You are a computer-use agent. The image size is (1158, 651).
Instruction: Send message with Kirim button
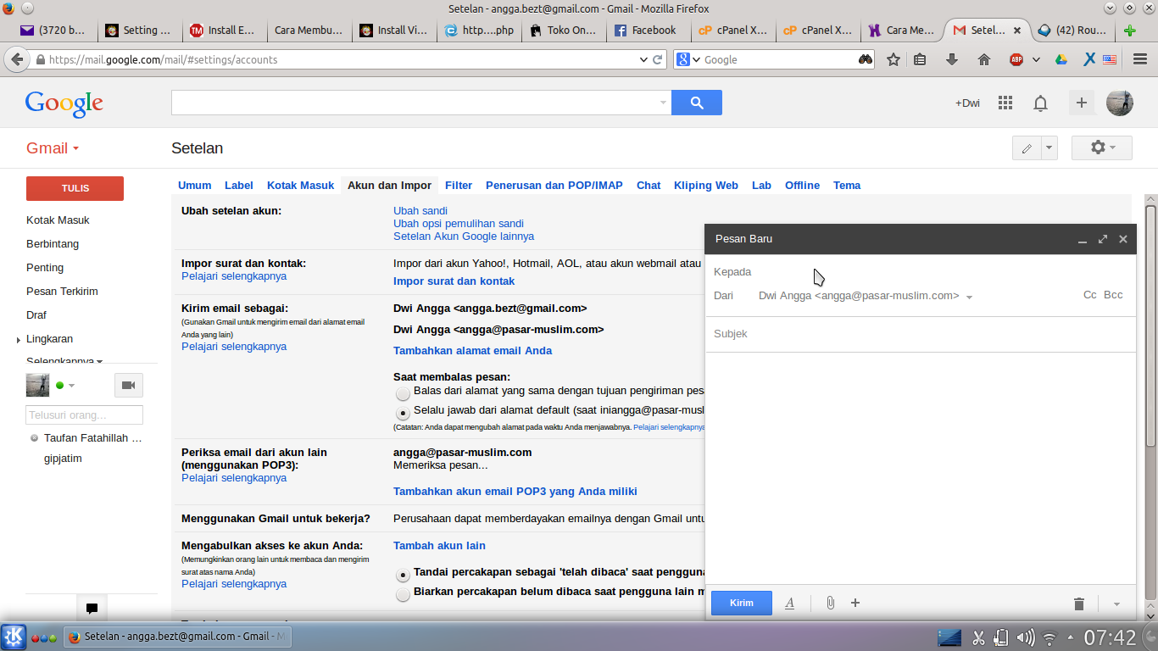click(742, 603)
